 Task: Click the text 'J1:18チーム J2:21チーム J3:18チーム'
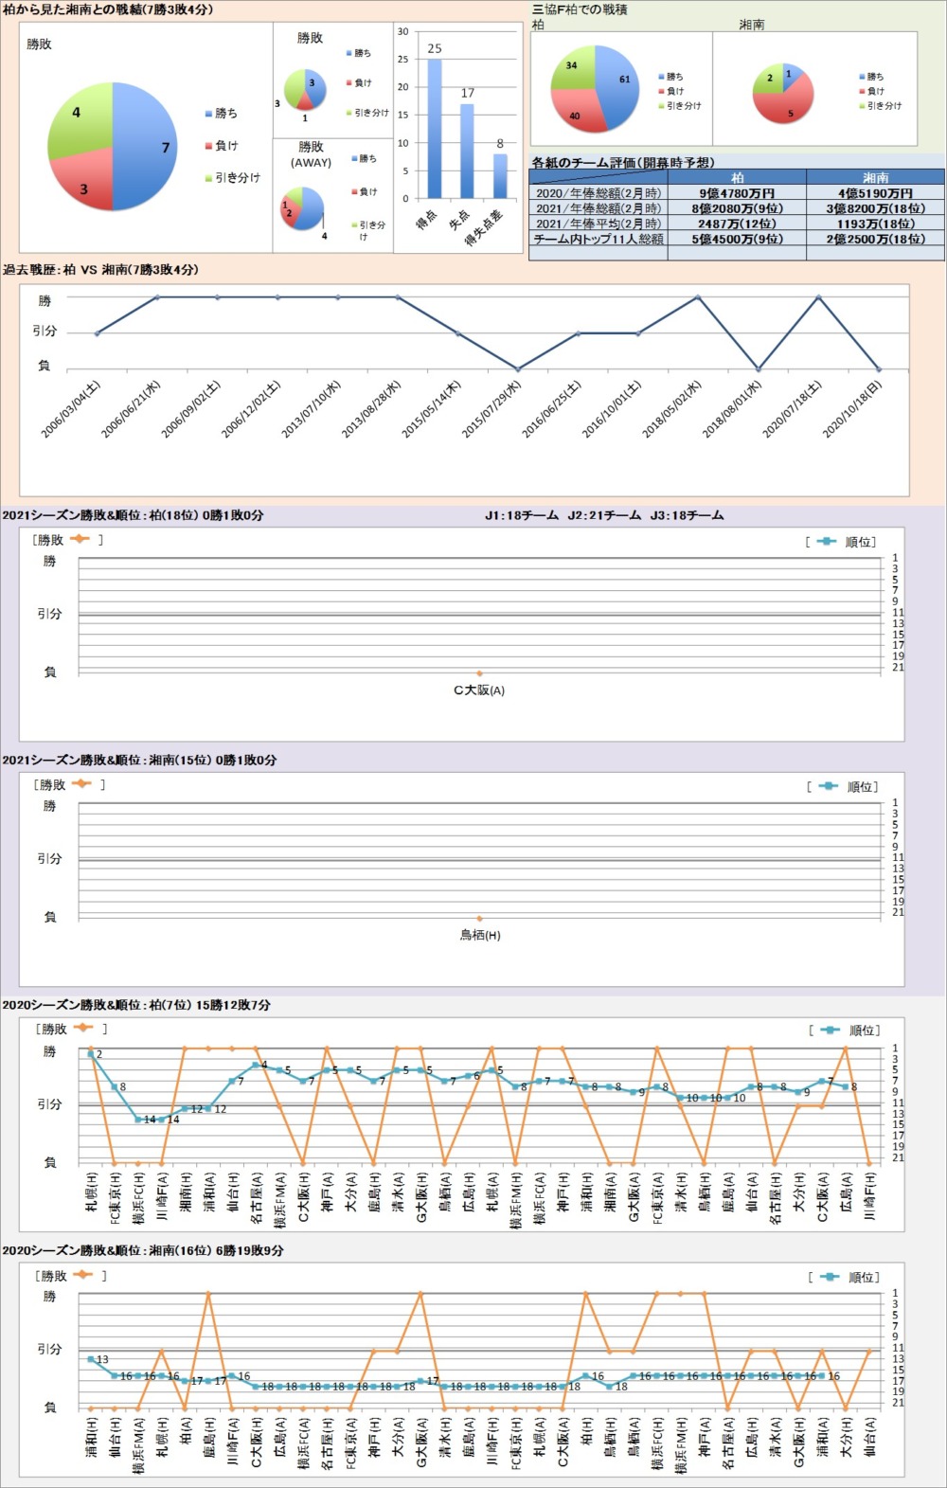604,516
